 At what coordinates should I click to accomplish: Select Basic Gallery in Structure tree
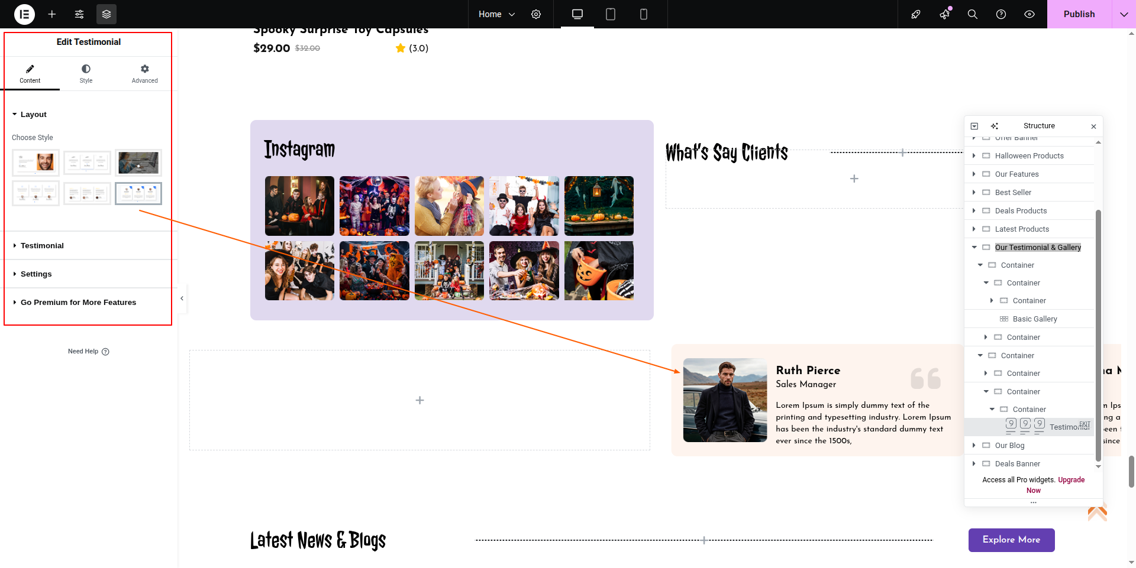(x=1034, y=319)
